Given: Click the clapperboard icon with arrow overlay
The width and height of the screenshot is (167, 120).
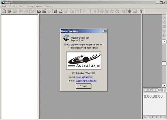Looking at the screenshot, I should point(61,11).
